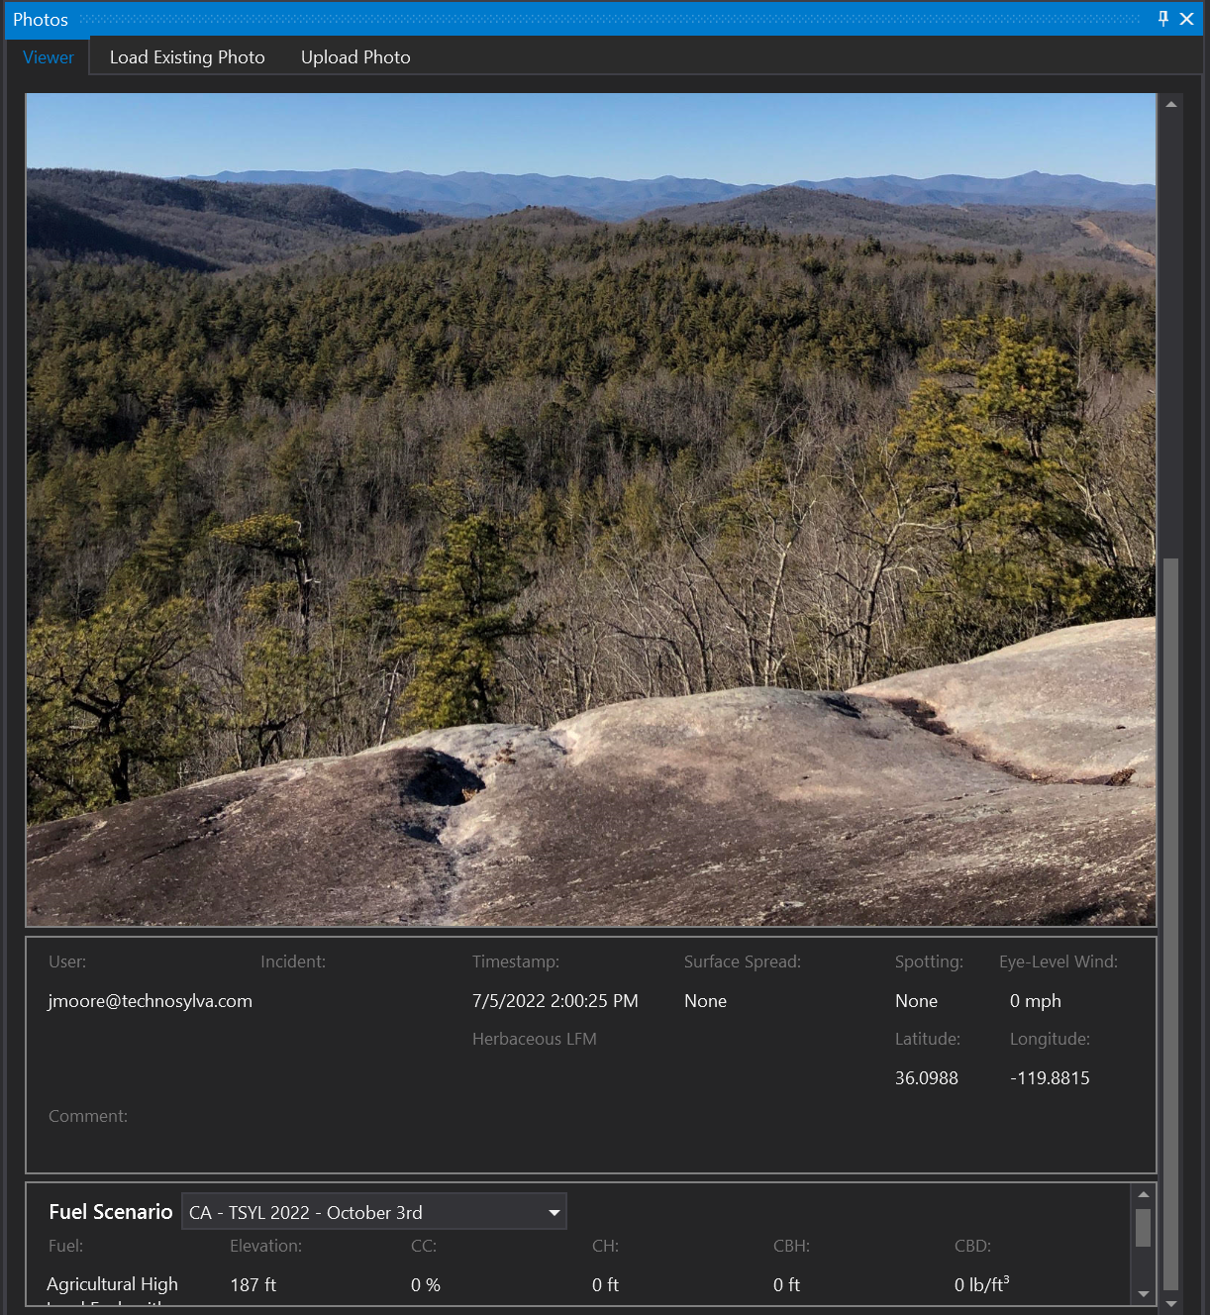Click the 7/5/2022 timestamp value
The height and width of the screenshot is (1315, 1210).
(x=555, y=1001)
